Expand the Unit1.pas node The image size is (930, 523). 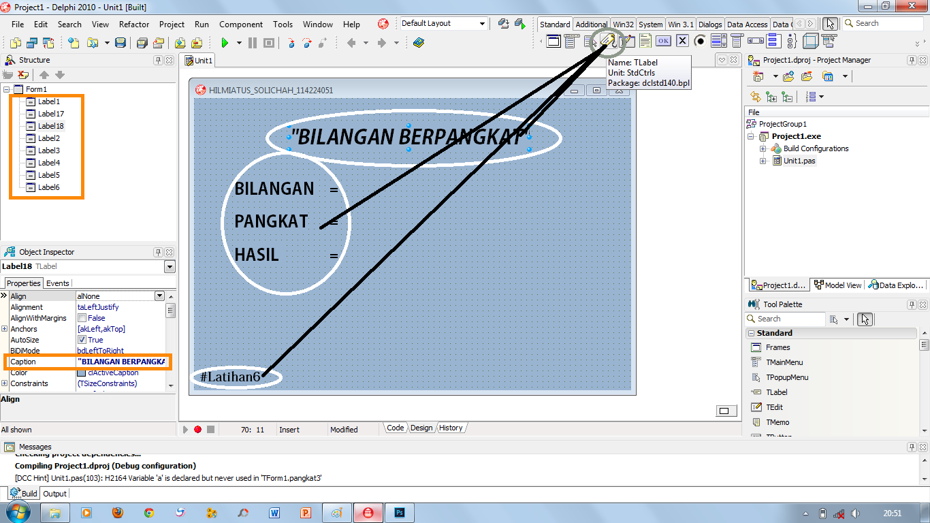pos(763,161)
